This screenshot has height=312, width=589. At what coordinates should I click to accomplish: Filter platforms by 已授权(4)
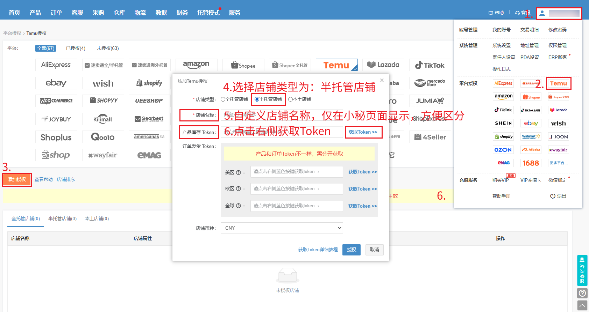76,48
